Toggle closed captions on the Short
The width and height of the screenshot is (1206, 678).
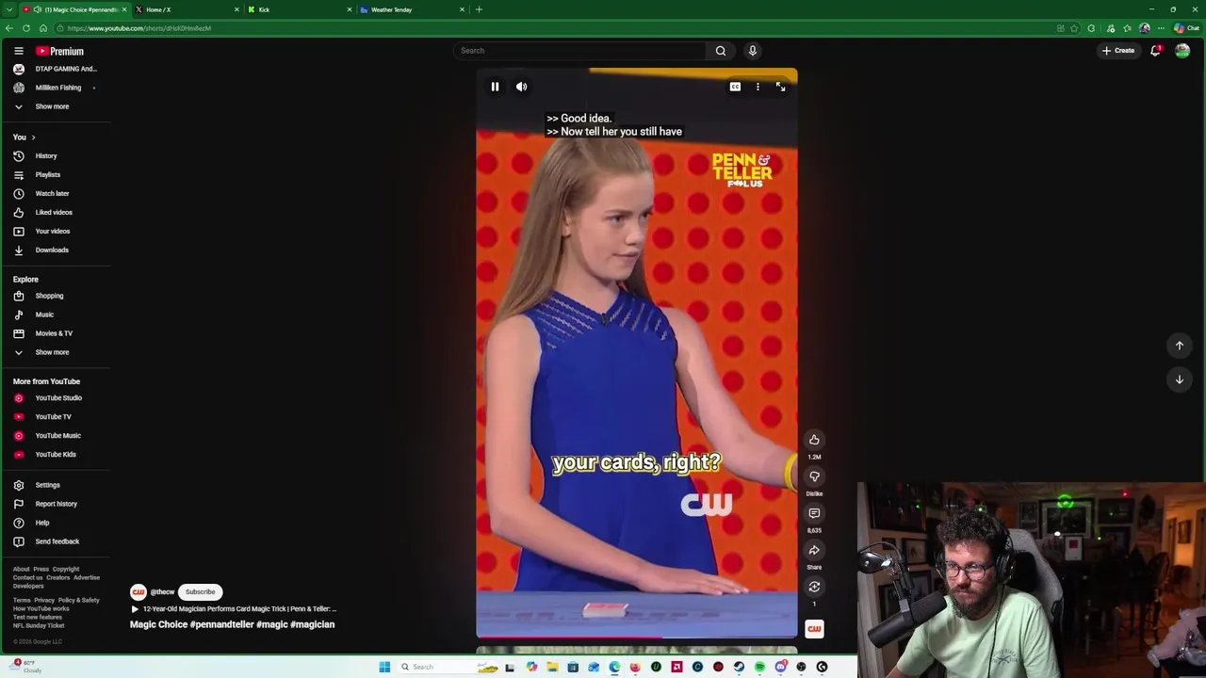[x=735, y=87]
